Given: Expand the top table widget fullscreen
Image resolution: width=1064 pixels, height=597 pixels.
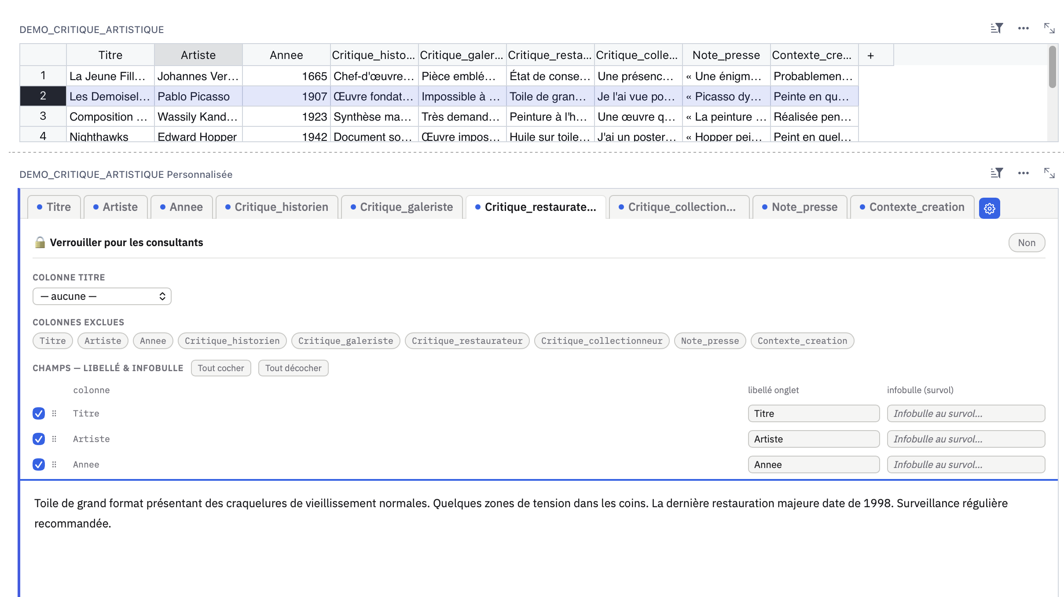Looking at the screenshot, I should point(1049,29).
